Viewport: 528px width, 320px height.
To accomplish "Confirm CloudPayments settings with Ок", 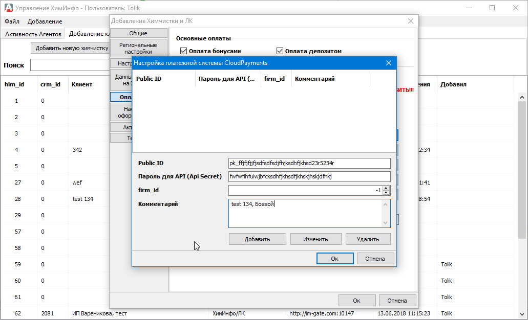I will click(335, 259).
